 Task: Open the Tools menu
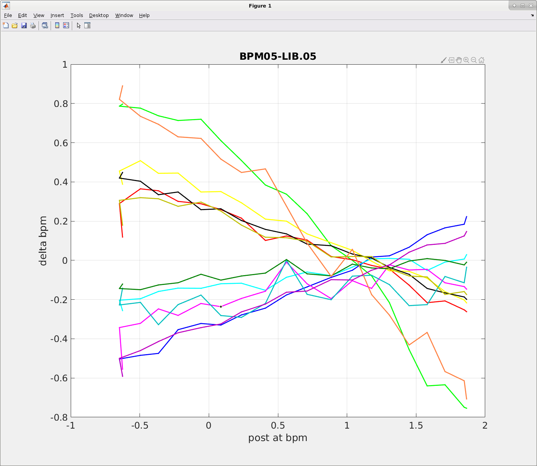(x=77, y=15)
